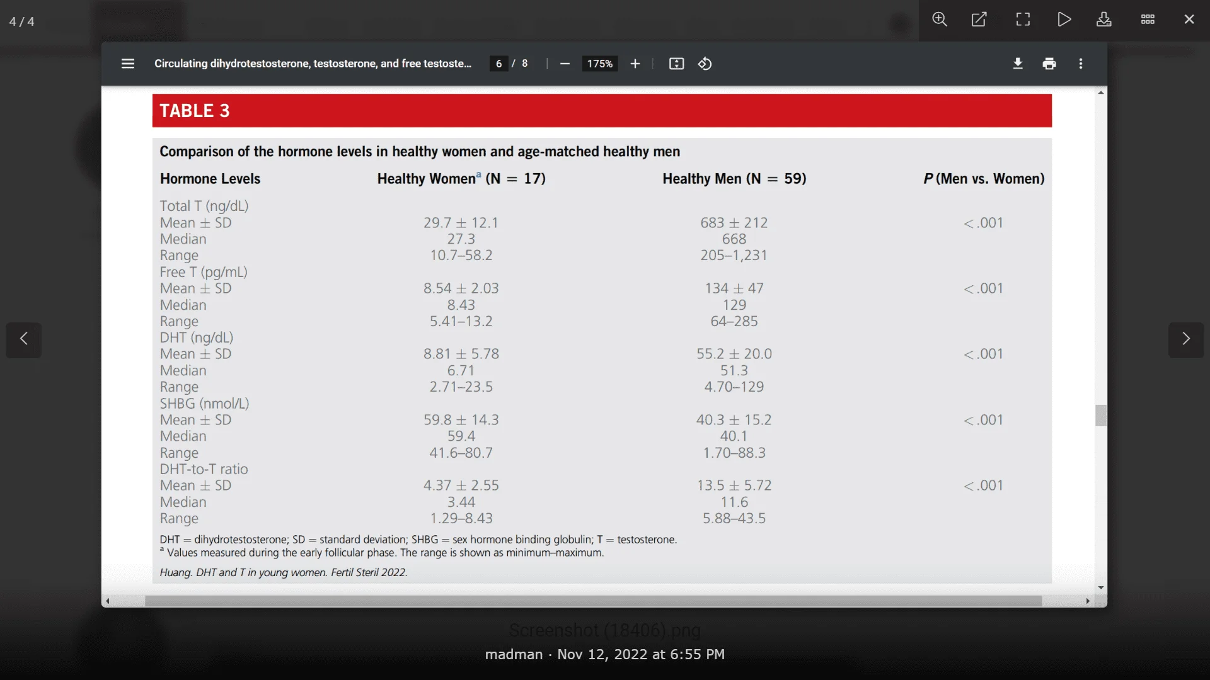
Task: Click 'Total T (ng/dL)' row label
Action: pos(204,207)
